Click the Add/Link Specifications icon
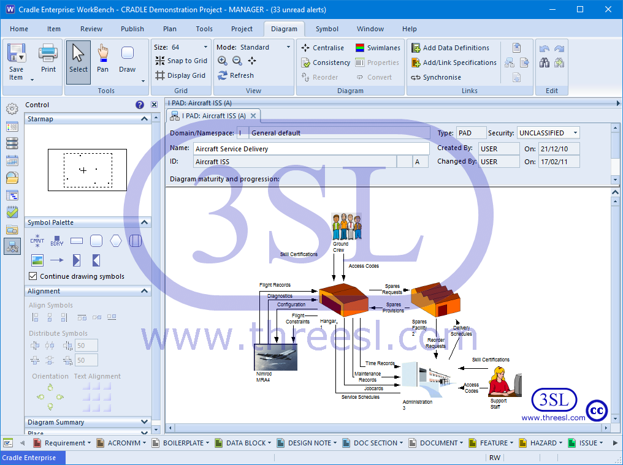The width and height of the screenshot is (623, 465). [x=416, y=62]
